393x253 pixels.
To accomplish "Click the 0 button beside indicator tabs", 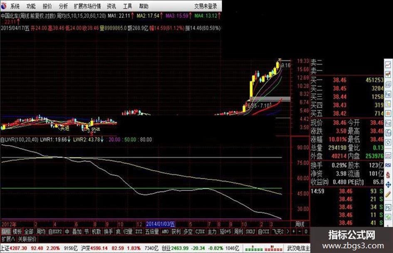I will coord(306,231).
